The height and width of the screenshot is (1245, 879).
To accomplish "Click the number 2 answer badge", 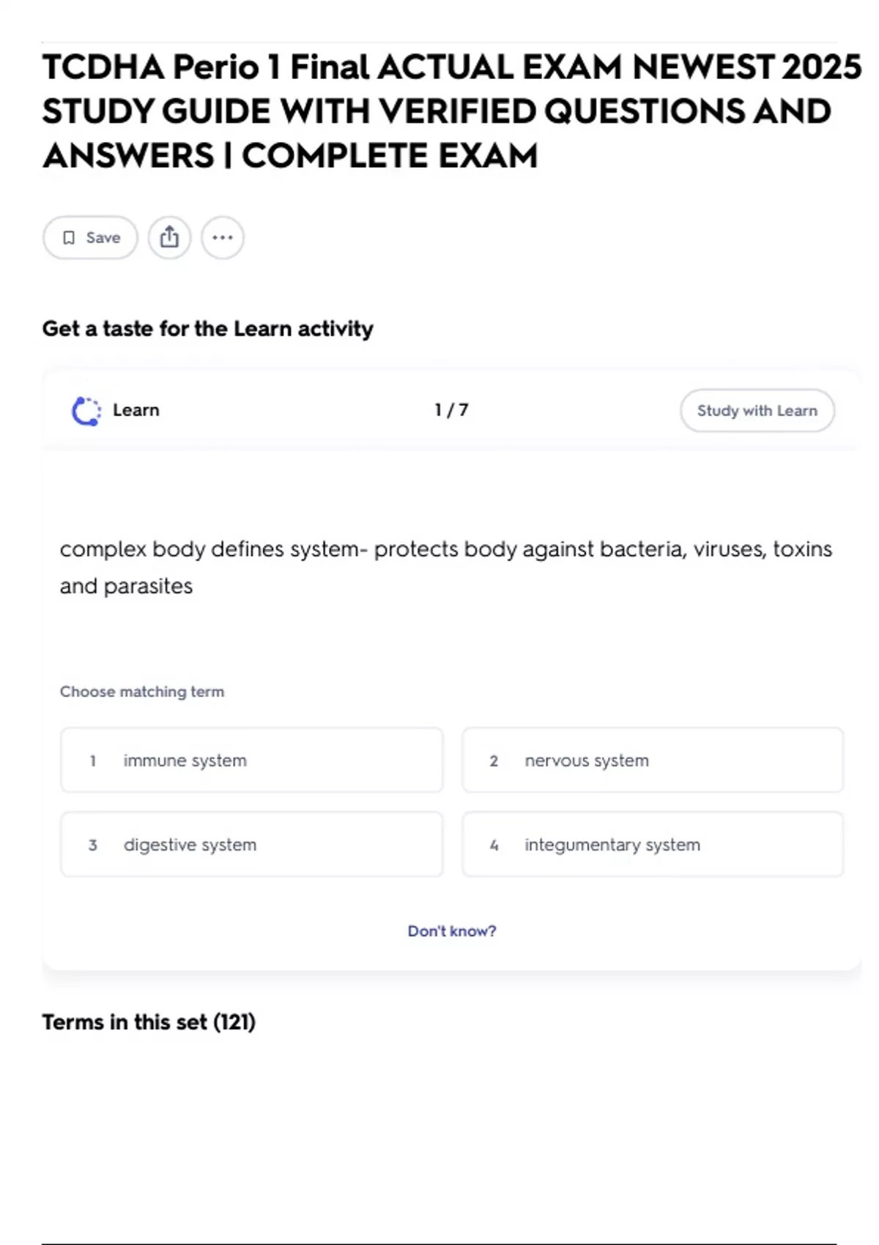I will [x=494, y=761].
